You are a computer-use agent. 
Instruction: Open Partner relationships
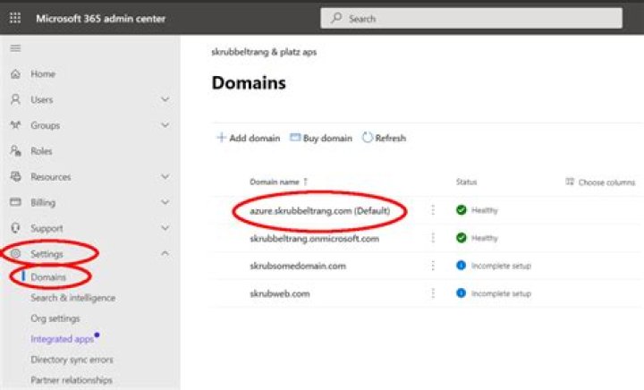(72, 380)
